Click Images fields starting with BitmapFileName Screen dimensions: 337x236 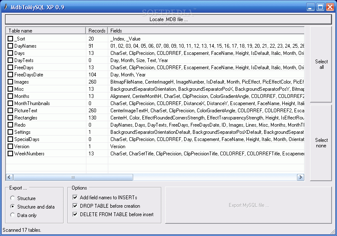(207, 82)
